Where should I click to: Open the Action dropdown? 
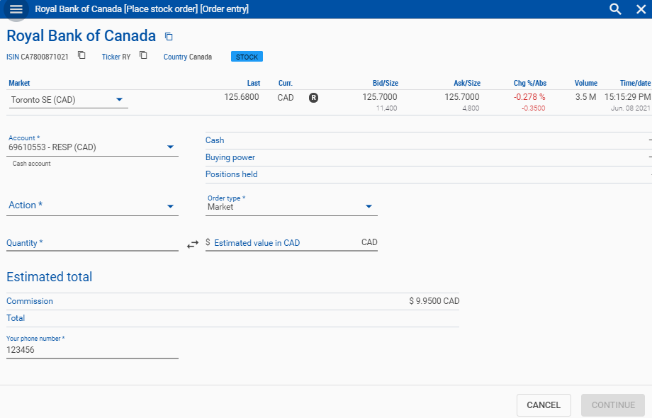coord(92,205)
